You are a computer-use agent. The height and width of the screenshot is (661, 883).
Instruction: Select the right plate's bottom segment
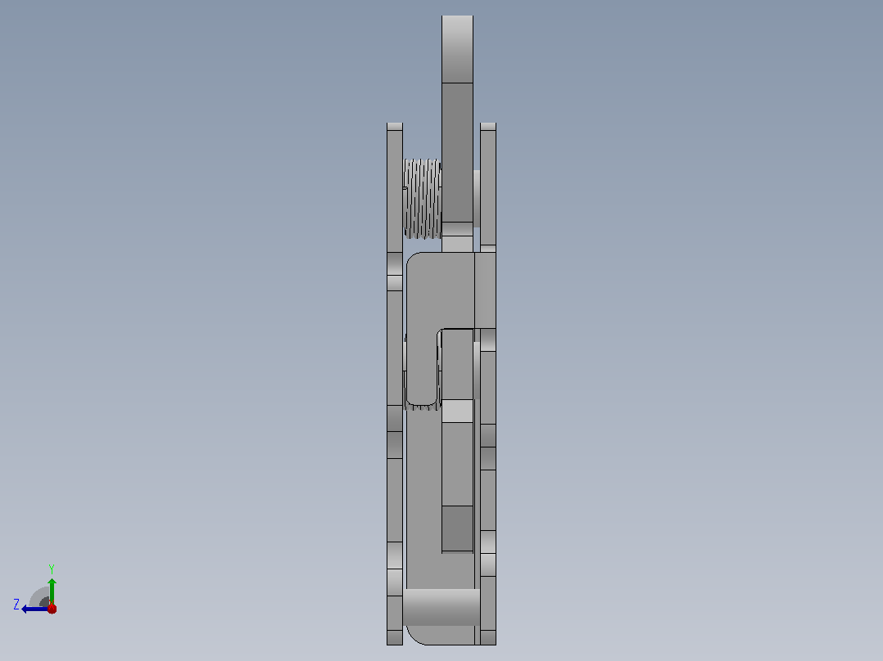pyautogui.click(x=487, y=636)
